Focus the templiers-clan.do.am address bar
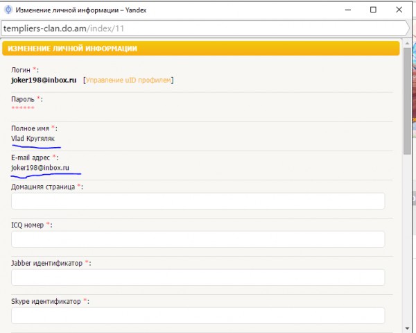 click(205, 28)
